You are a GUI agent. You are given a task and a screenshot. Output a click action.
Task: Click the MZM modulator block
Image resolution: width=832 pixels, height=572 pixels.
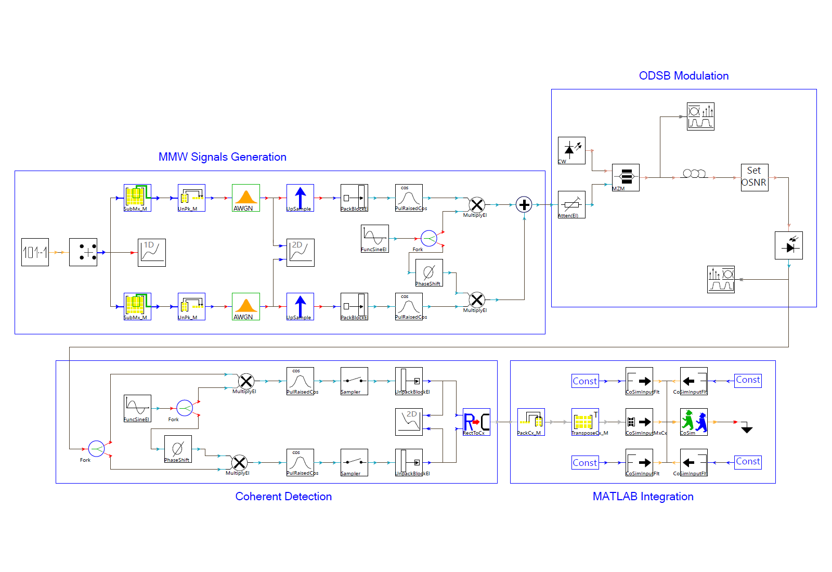click(626, 177)
